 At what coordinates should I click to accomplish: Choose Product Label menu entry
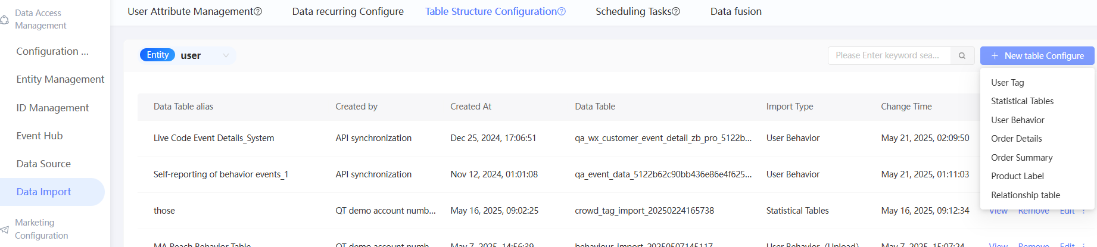(x=1017, y=176)
